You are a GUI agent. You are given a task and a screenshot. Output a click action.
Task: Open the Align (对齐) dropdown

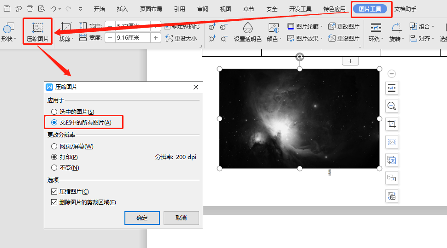point(422,38)
